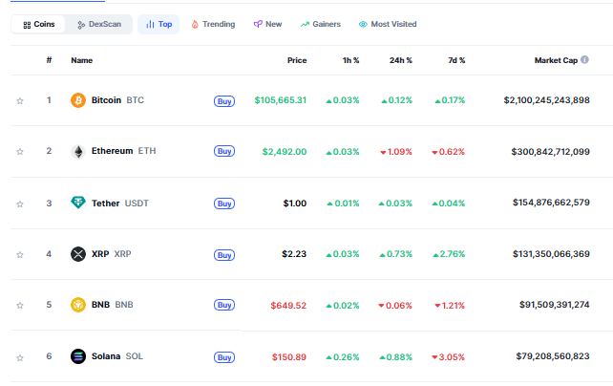Add Ethereum to watchlist star

[20, 151]
